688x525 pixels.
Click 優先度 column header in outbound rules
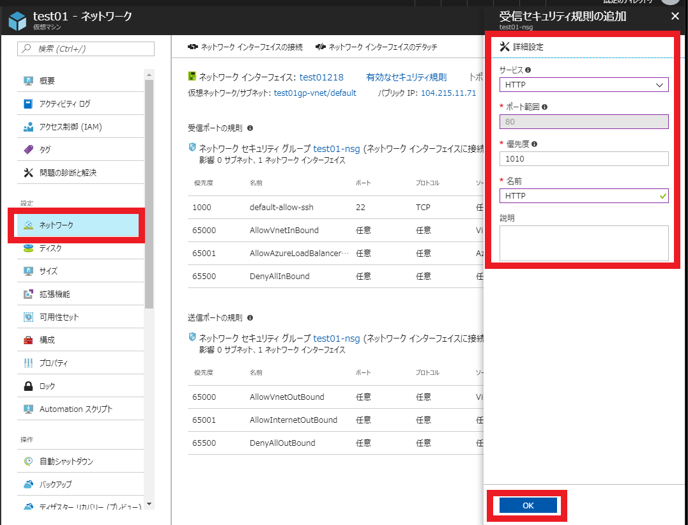204,372
